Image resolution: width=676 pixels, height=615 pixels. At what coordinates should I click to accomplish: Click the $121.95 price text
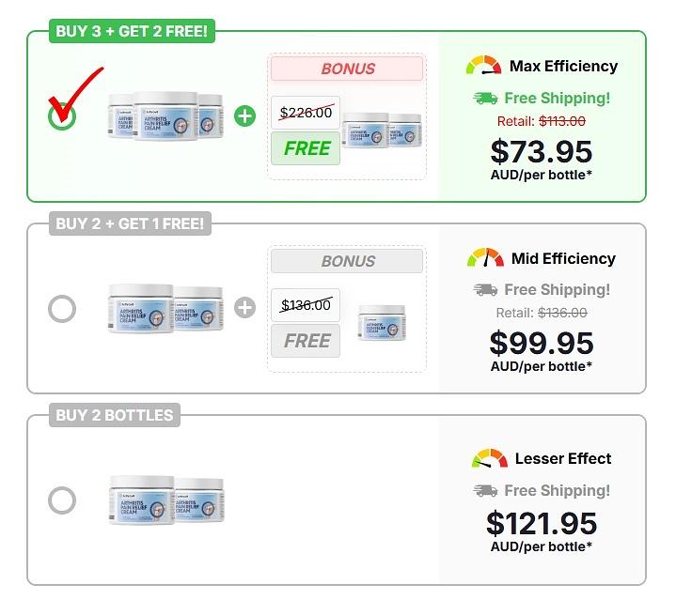pos(542,523)
